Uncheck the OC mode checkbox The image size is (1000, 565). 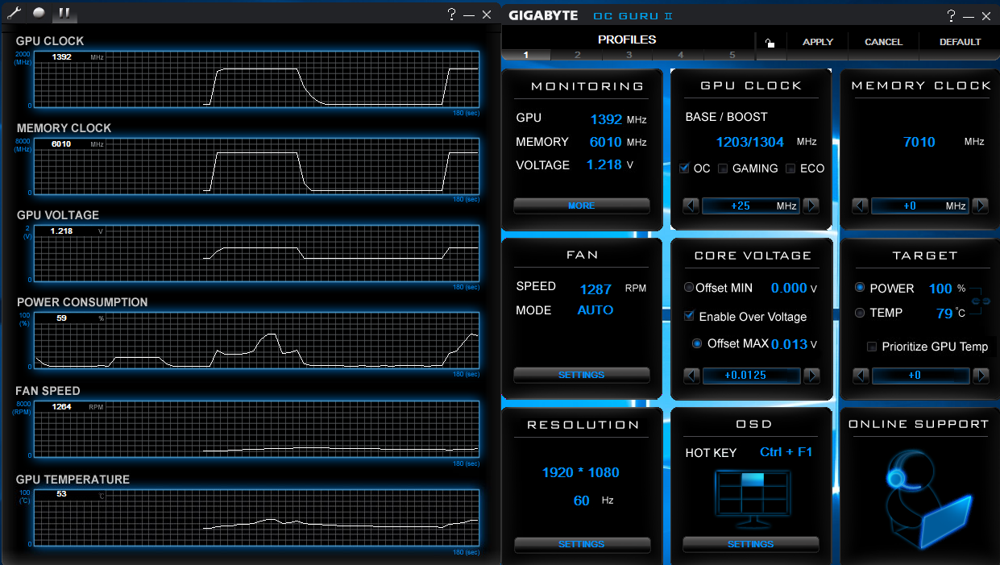tap(684, 168)
